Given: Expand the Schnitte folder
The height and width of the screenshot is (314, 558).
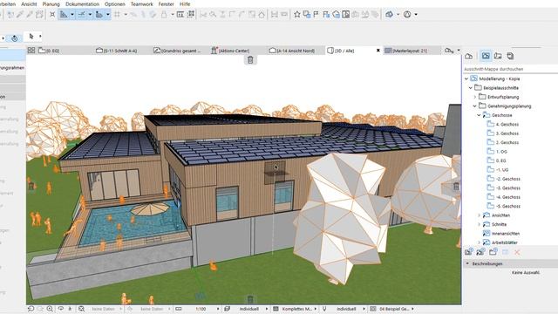Looking at the screenshot, I should coord(479,224).
